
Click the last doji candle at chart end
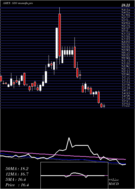pos(104,106)
